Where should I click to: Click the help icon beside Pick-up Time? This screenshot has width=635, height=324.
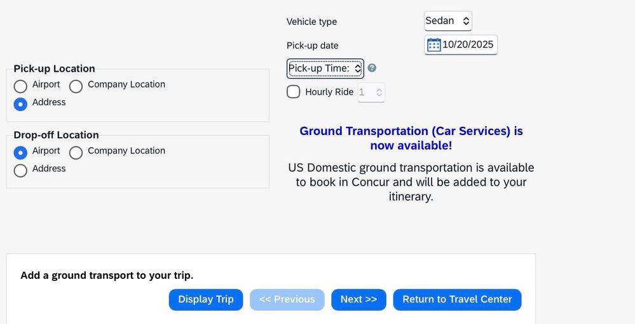[372, 68]
